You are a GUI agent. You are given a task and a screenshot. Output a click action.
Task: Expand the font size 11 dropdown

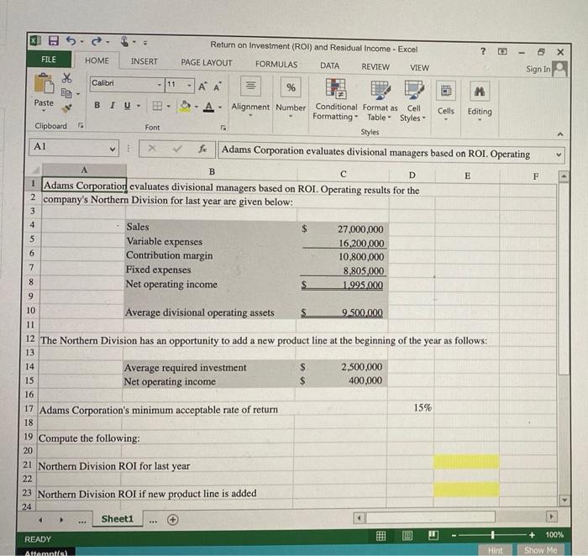[190, 86]
